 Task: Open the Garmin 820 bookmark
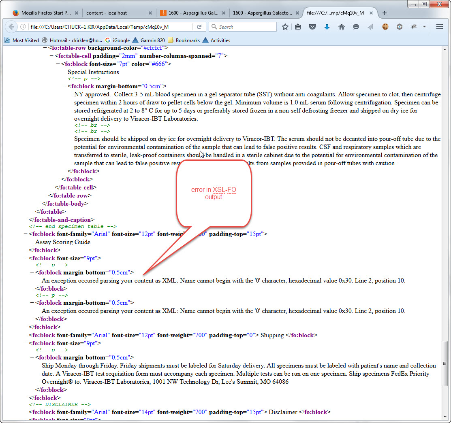(149, 40)
